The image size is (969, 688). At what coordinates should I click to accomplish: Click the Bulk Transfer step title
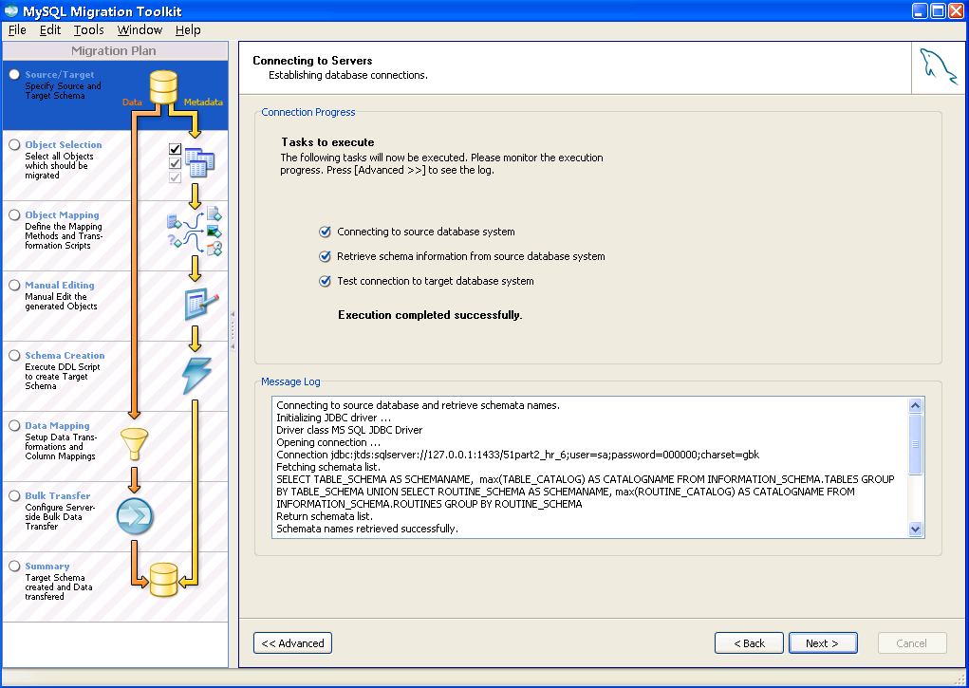tap(58, 495)
